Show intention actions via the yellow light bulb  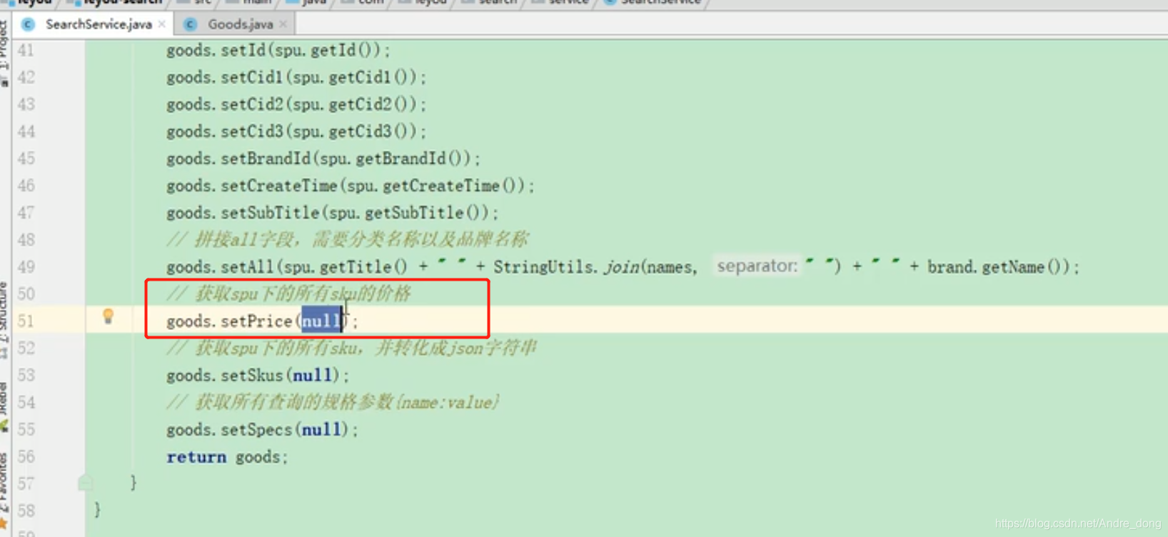coord(108,316)
